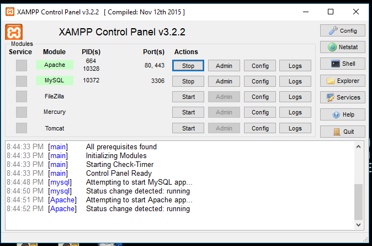Open the Services button
Screen dimensions: 372x246
point(343,97)
